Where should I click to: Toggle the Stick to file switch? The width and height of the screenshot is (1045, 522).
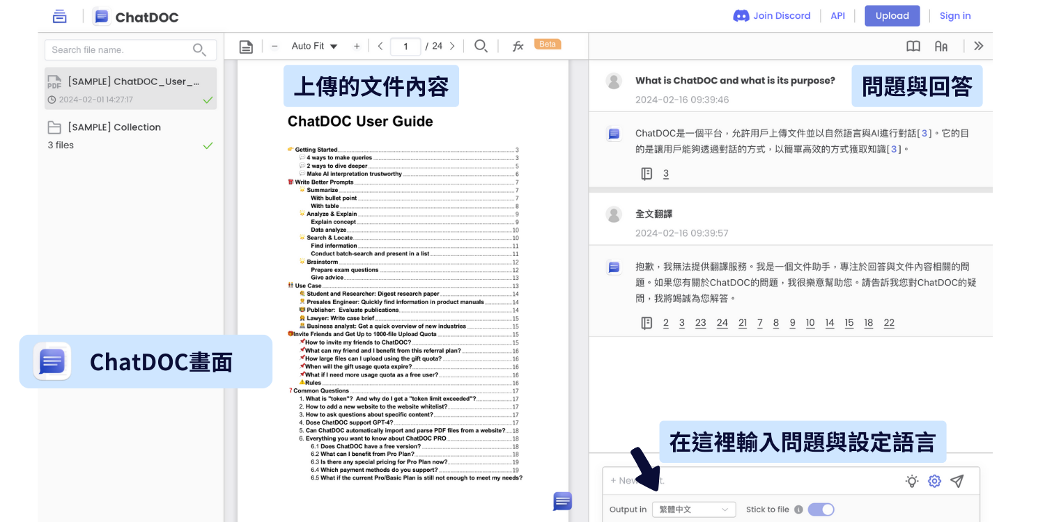(821, 509)
